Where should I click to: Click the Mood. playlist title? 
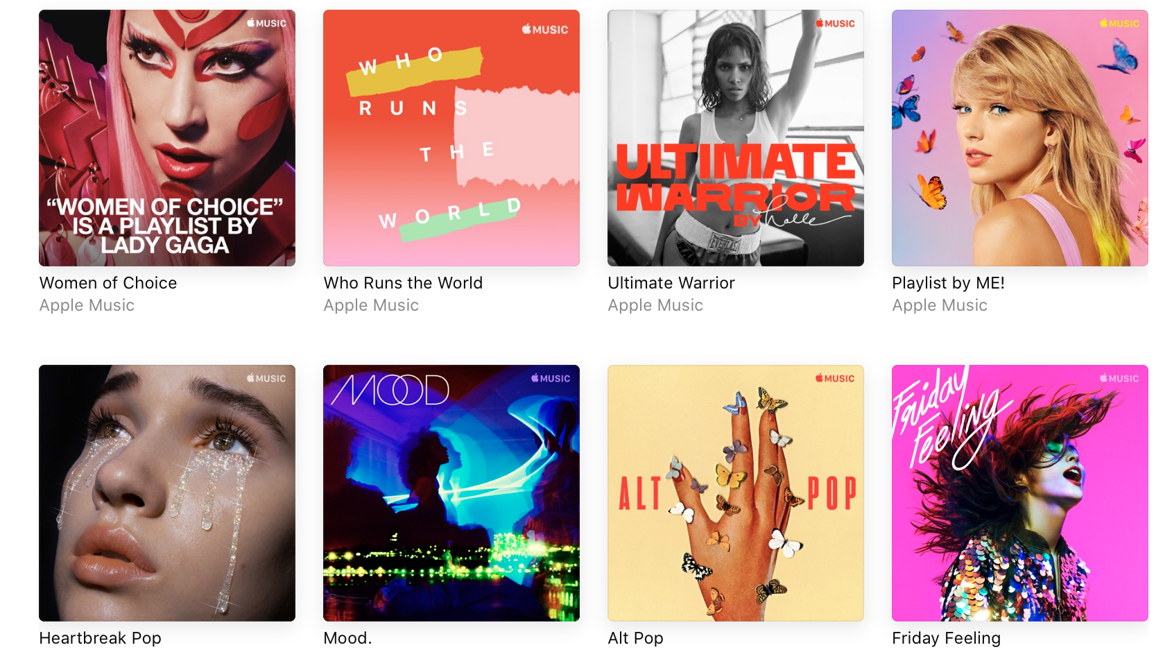(x=348, y=638)
